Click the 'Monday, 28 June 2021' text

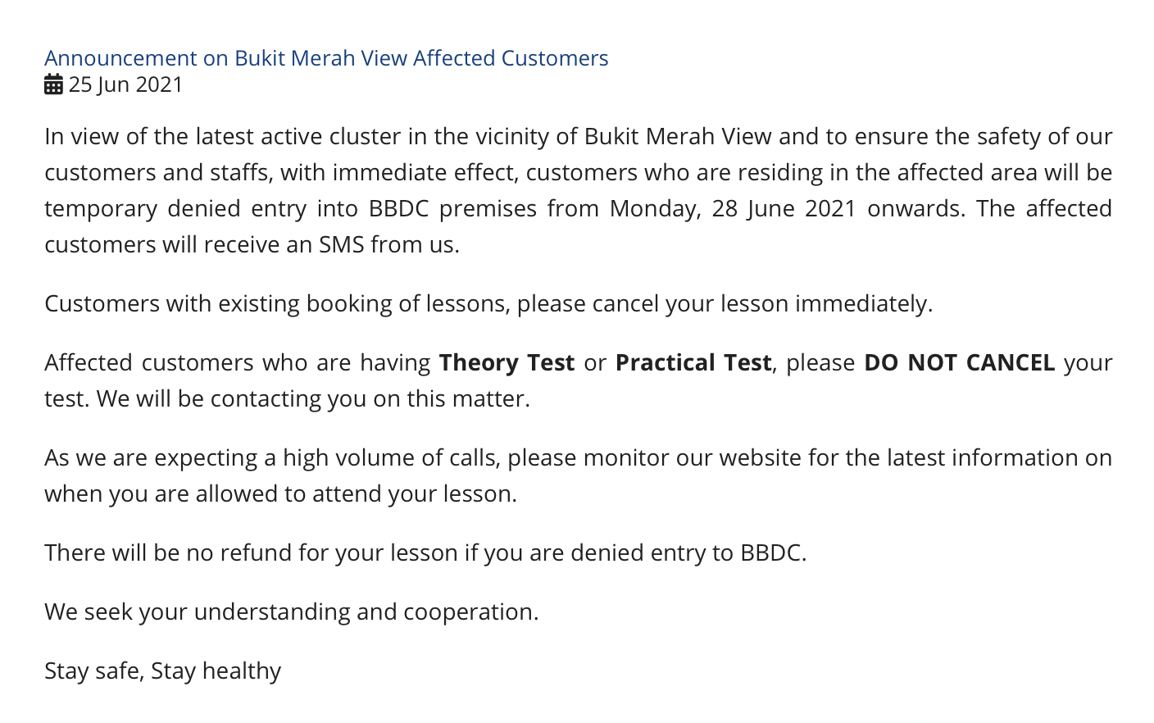pyautogui.click(x=733, y=208)
